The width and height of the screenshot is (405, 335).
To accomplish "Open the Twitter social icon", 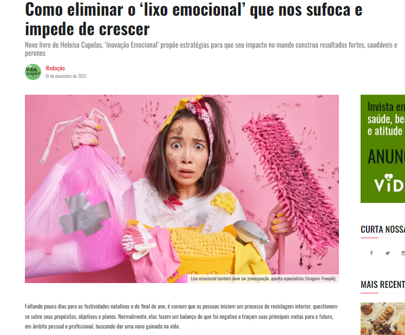I will (388, 253).
